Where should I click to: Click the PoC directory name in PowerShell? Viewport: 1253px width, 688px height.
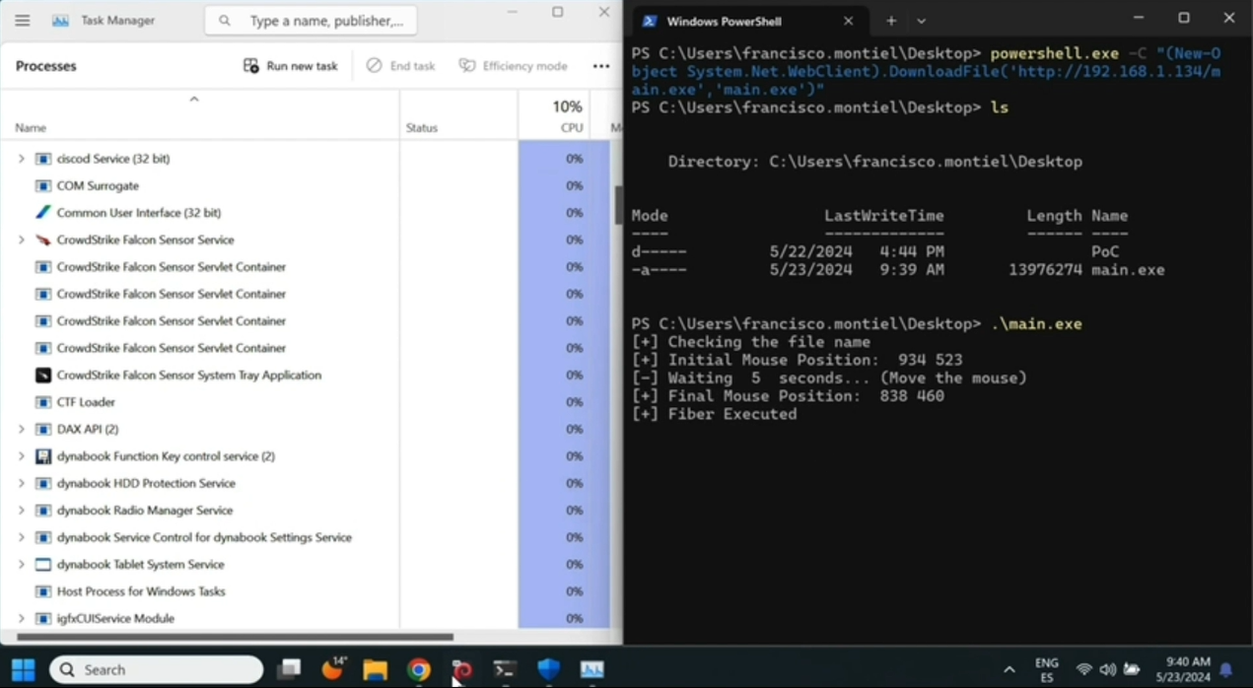click(x=1105, y=251)
